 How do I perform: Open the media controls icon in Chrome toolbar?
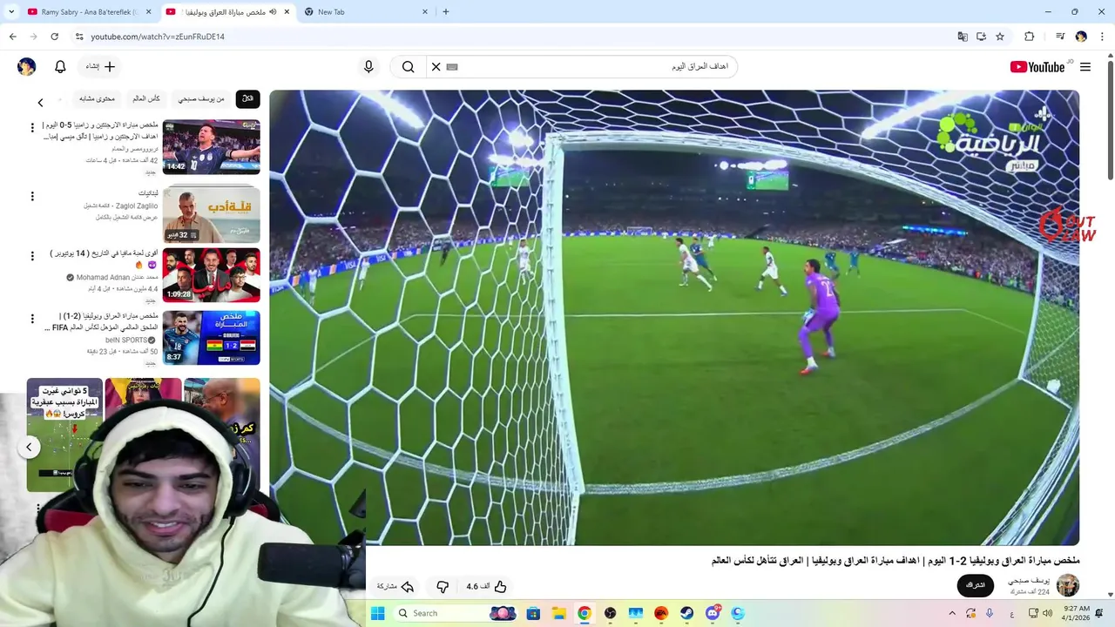[x=1060, y=37]
